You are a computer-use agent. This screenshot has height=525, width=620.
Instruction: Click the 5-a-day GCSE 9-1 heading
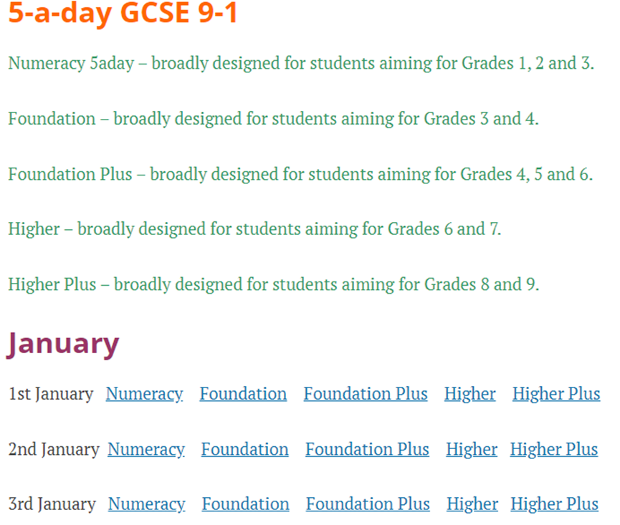pos(123,14)
